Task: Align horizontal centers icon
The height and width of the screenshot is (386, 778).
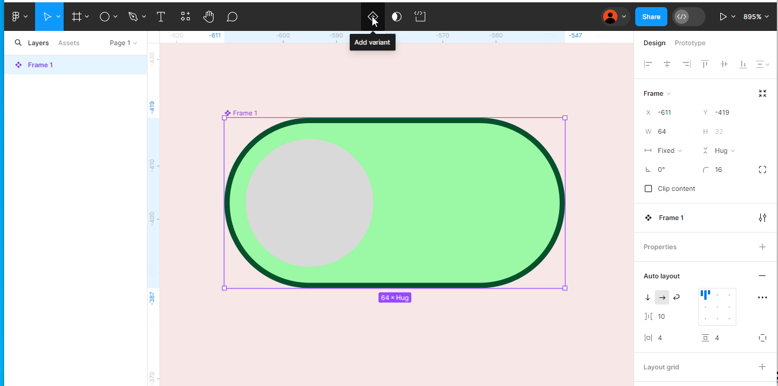Action: click(667, 64)
